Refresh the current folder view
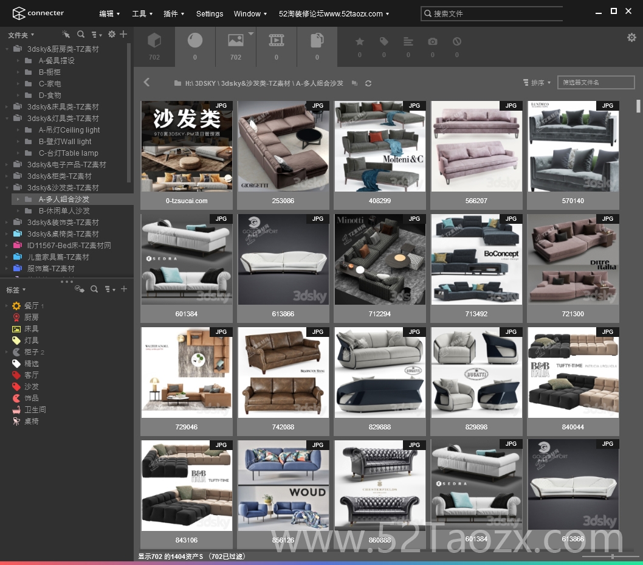This screenshot has height=565, width=643. tap(368, 83)
